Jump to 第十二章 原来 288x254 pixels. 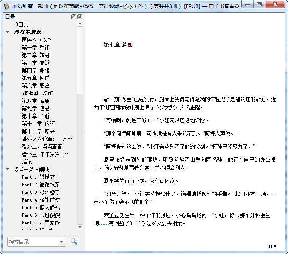[38, 131]
